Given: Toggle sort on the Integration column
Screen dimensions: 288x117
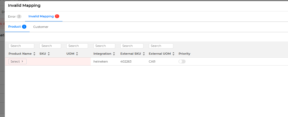Looking at the screenshot, I should click(x=114, y=54).
